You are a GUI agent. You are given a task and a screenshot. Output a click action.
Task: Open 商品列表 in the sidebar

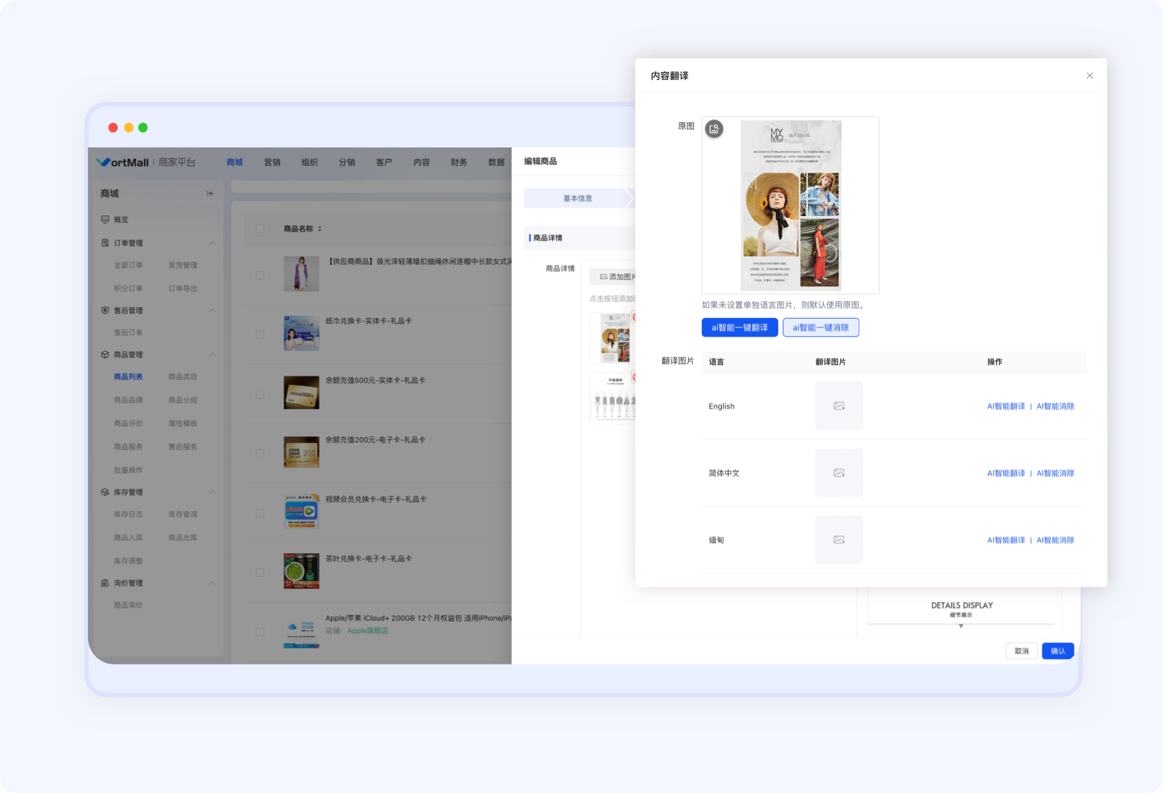pos(128,377)
